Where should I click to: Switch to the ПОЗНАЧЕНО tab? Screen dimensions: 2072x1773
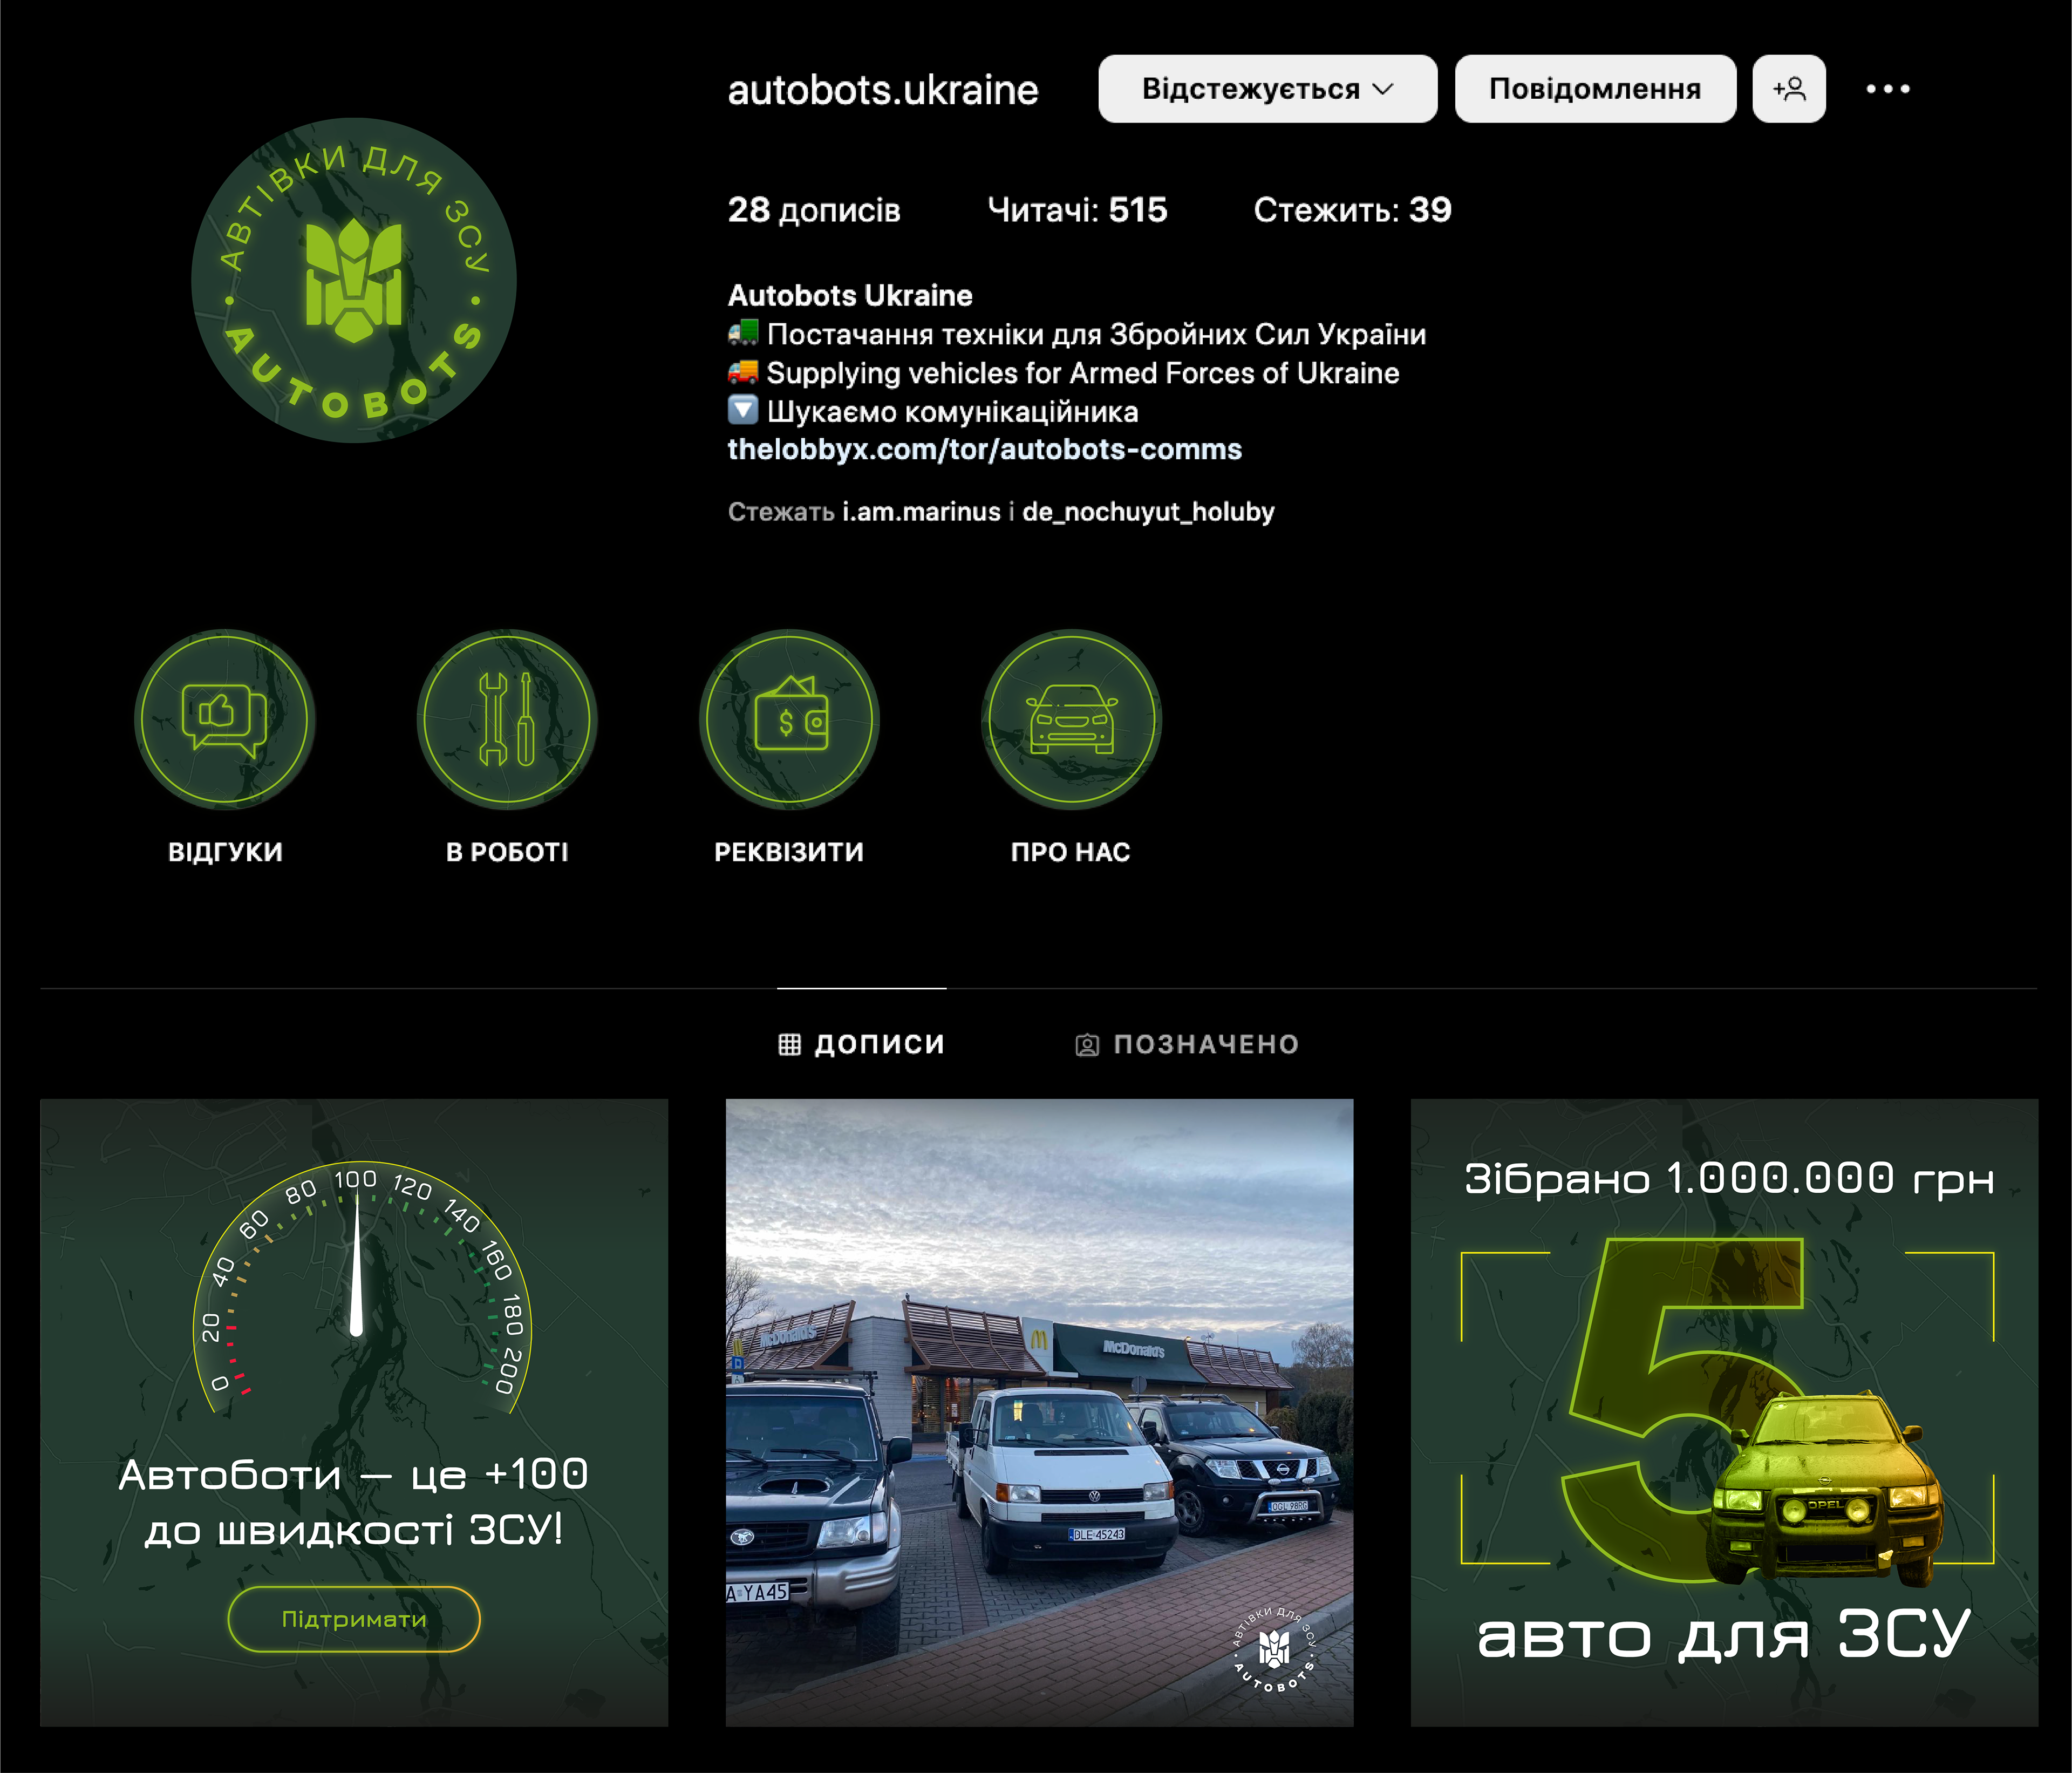coord(1205,1044)
